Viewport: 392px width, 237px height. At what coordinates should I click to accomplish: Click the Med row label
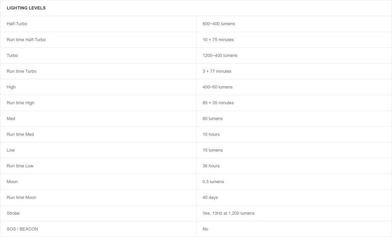11,119
